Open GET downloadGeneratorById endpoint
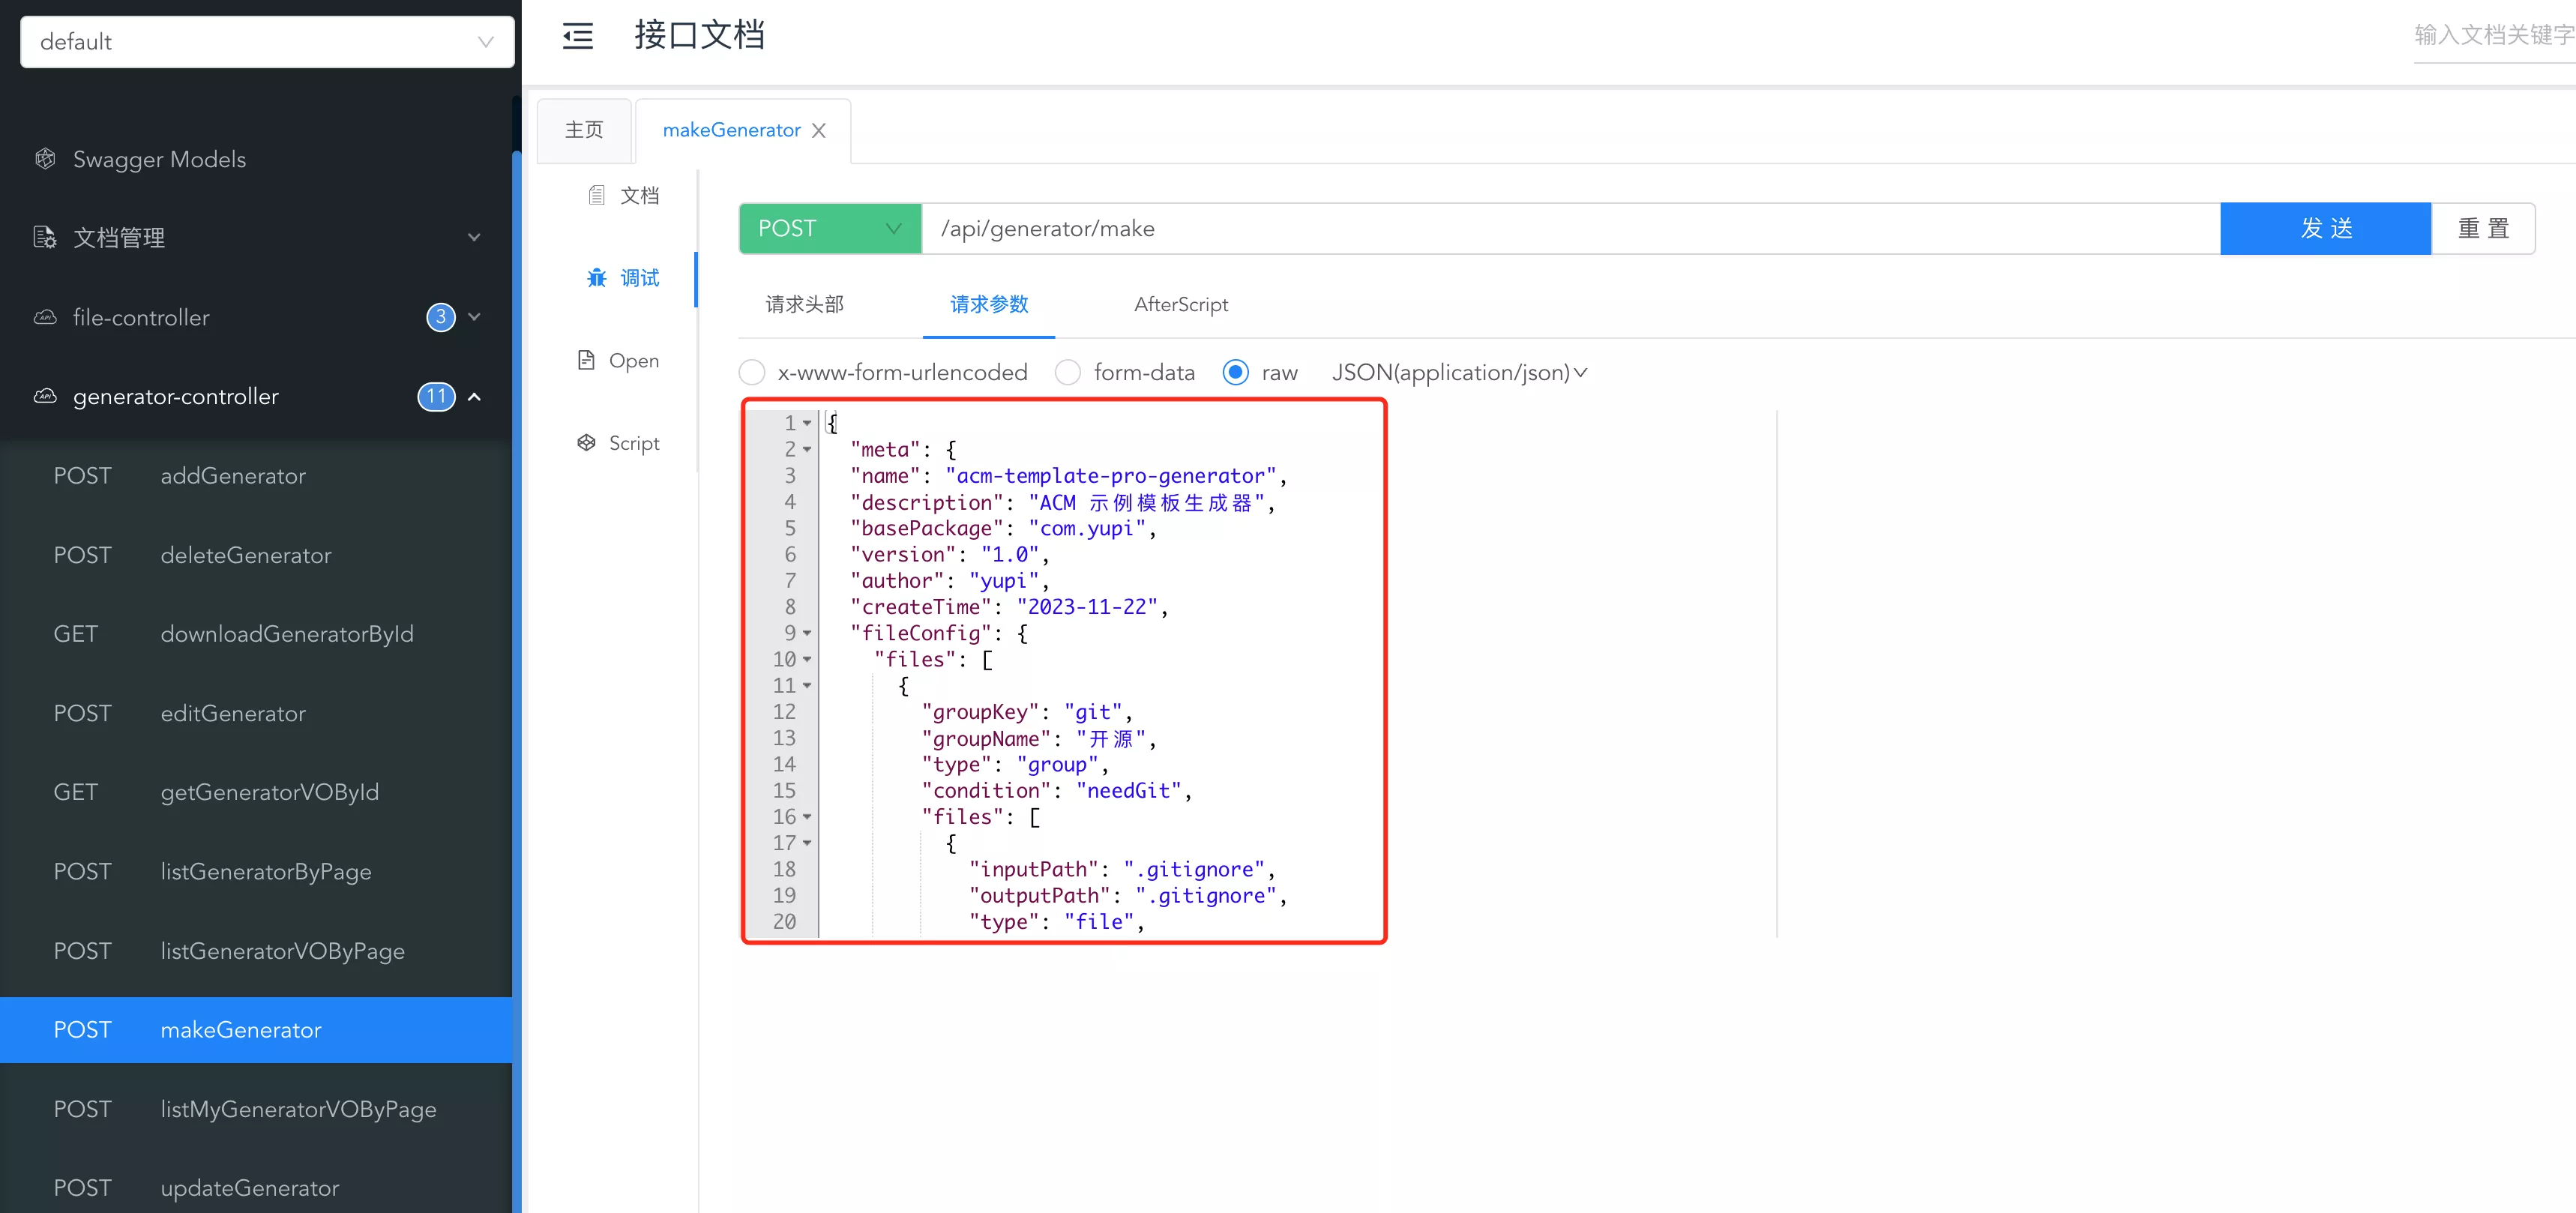This screenshot has height=1213, width=2576. click(256, 633)
